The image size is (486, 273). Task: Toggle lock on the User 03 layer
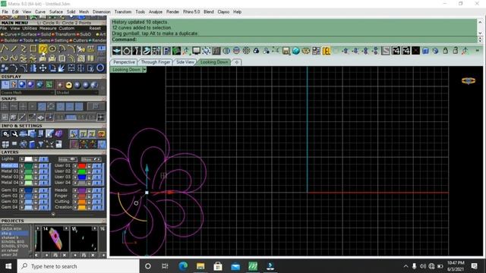coord(89,177)
